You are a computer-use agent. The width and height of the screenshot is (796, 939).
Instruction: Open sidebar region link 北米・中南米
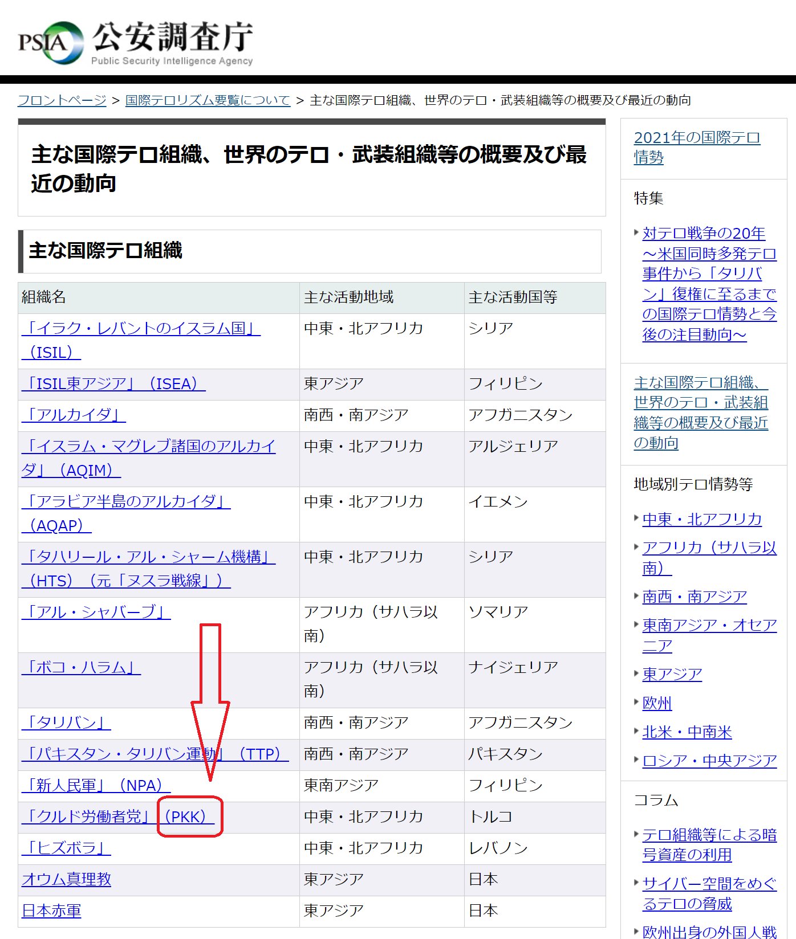tap(687, 732)
